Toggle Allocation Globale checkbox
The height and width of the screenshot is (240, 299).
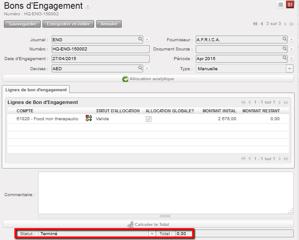[x=149, y=119]
